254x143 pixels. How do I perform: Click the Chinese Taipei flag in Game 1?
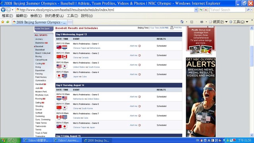click(59, 47)
